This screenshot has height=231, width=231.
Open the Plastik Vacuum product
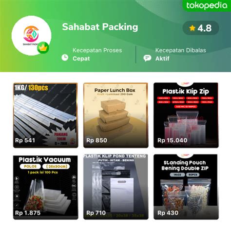pyautogui.click(x=45, y=187)
